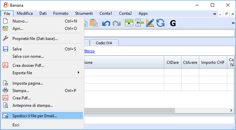The height and width of the screenshot is (130, 236).
Task: Click the delete rows toolbar icon
Action: [139, 23]
